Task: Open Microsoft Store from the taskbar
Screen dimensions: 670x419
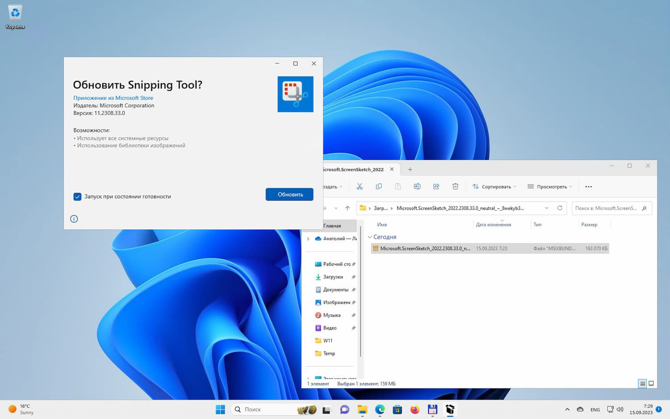Action: [x=397, y=410]
